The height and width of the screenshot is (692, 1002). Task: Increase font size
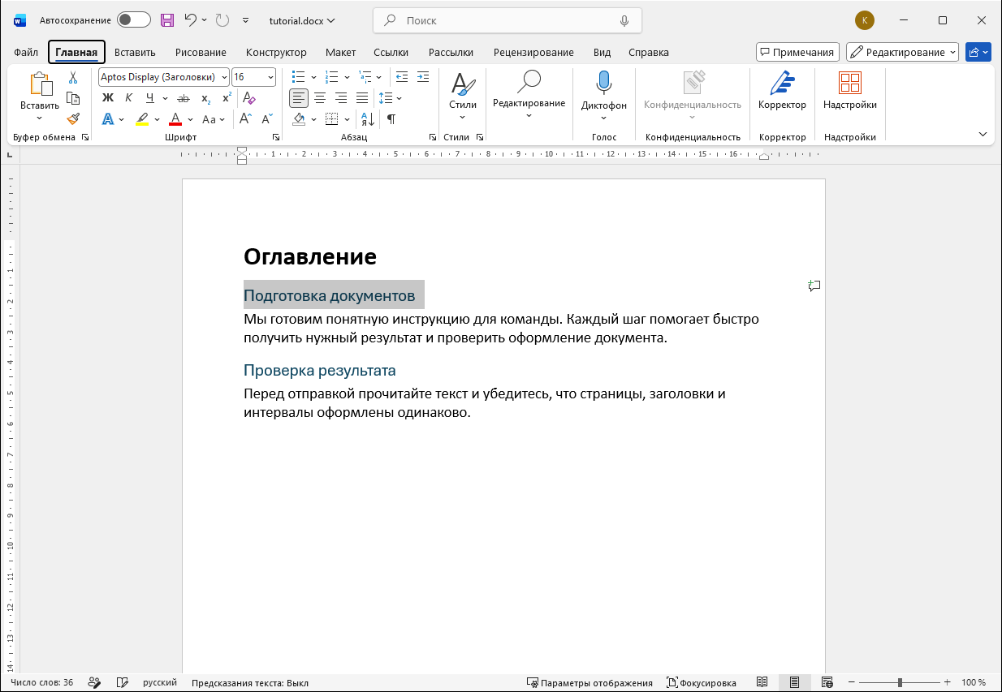click(x=246, y=119)
